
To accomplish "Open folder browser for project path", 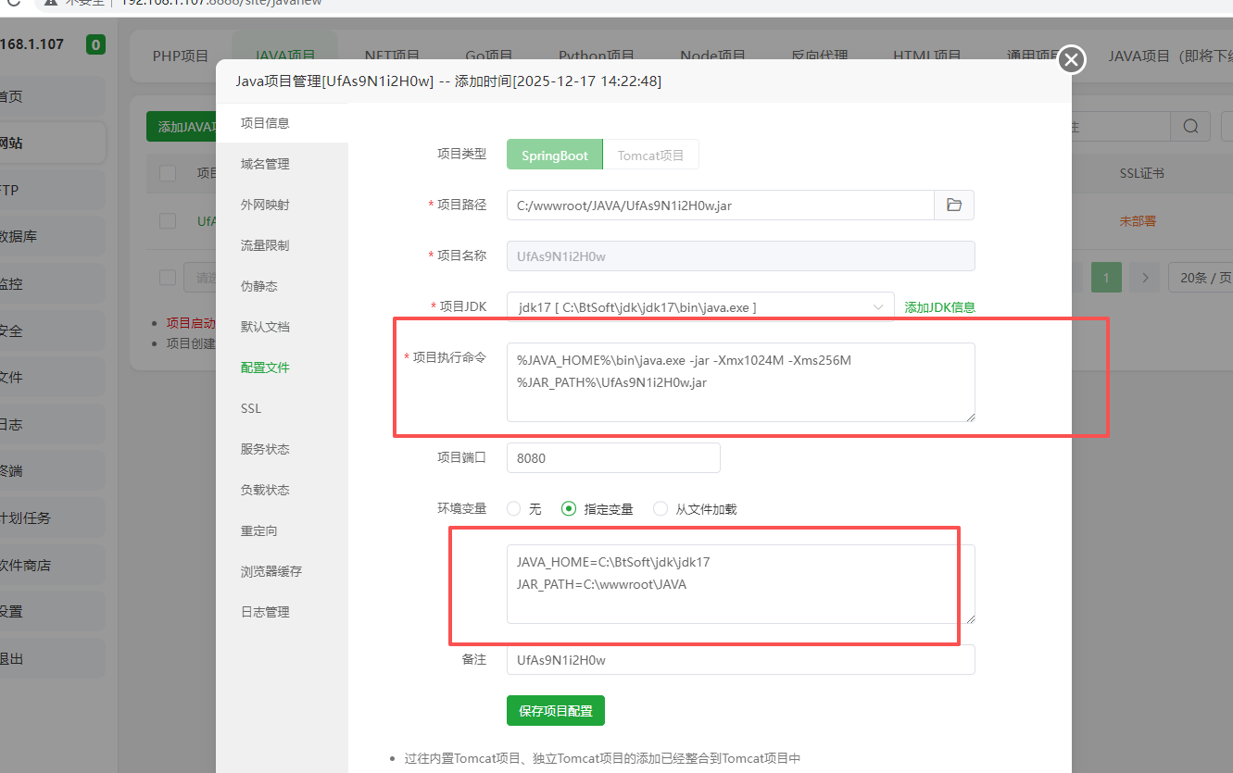I will [953, 205].
